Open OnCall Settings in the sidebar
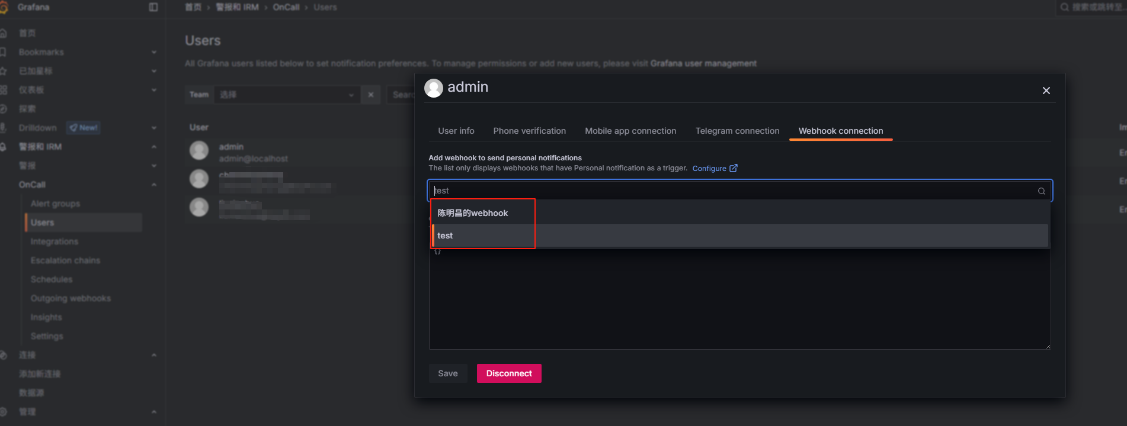The height and width of the screenshot is (426, 1127). pyautogui.click(x=47, y=336)
